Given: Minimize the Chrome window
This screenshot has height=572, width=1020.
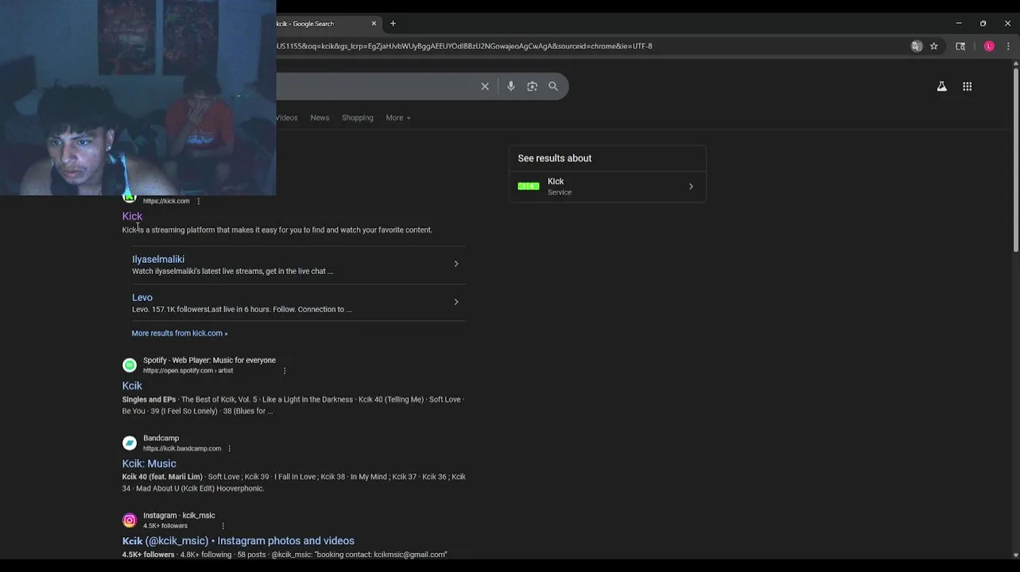Looking at the screenshot, I should [959, 24].
